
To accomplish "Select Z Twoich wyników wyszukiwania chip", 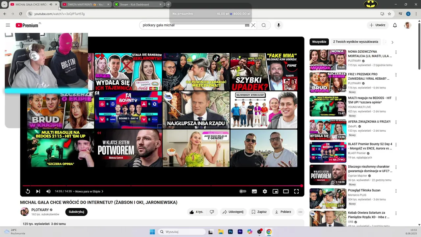I will pyautogui.click(x=356, y=42).
